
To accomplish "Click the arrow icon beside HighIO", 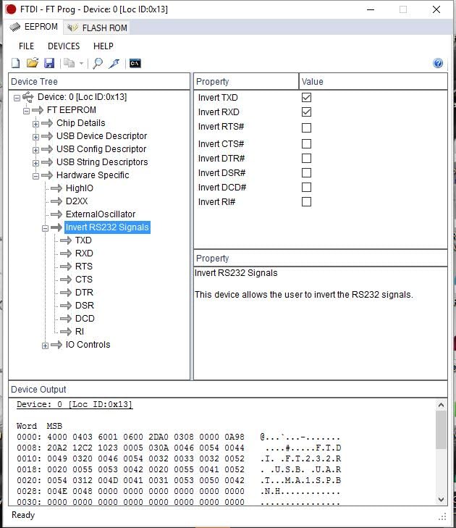I will (x=56, y=188).
